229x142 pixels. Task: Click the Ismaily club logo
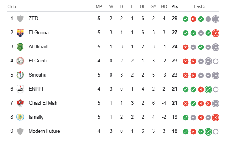[20, 117]
